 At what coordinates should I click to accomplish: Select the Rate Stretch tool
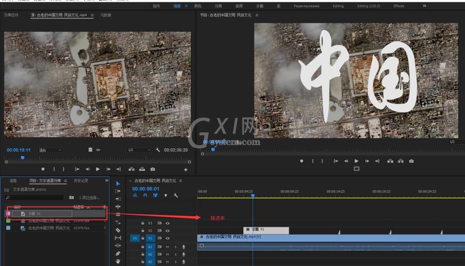click(118, 222)
